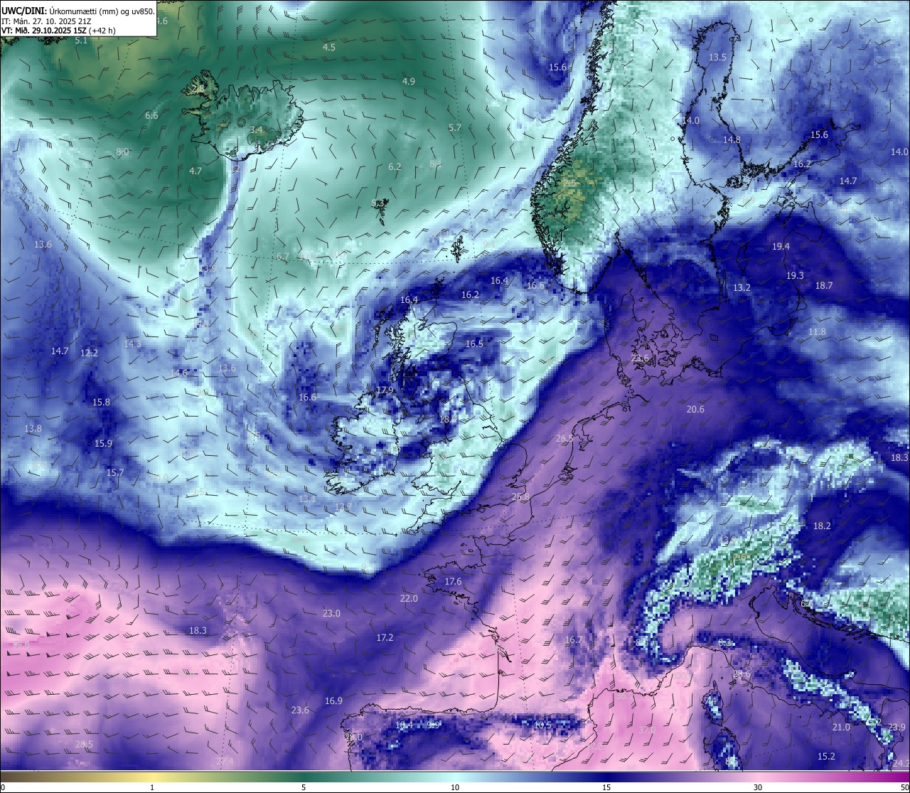This screenshot has height=793, width=910.
Task: Select the 17.6 value over Brittany
Action: tap(453, 581)
